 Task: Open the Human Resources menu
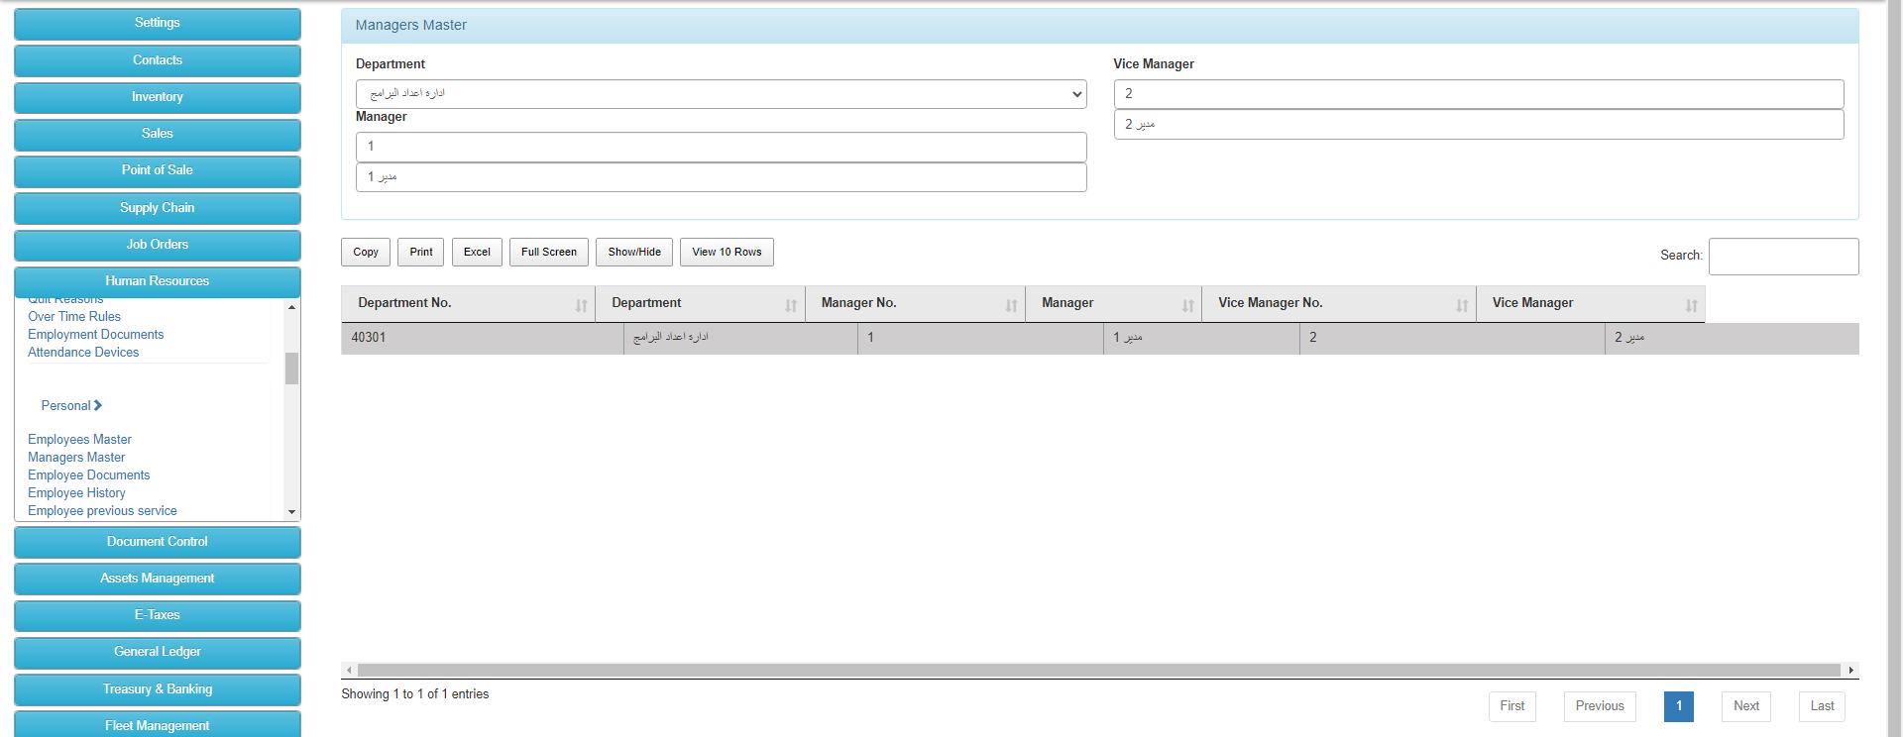point(158,281)
